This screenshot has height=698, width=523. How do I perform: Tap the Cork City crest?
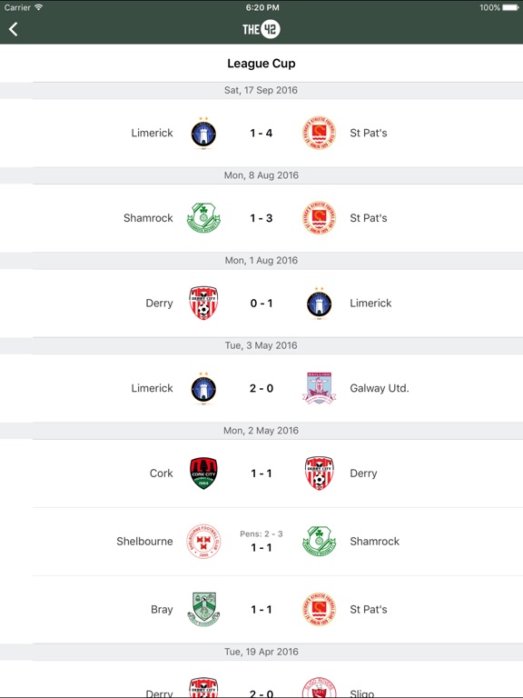coord(203,474)
